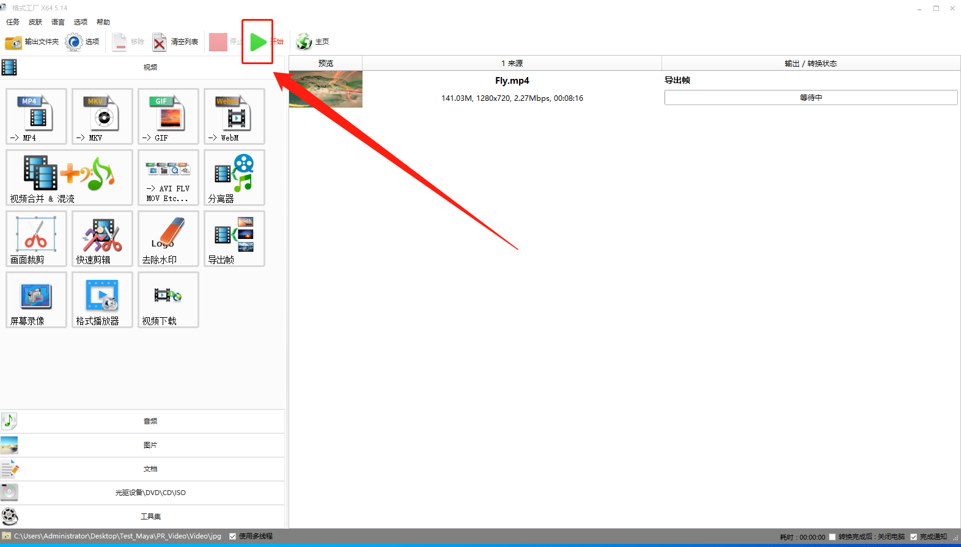This screenshot has width=961, height=547.
Task: Click the Fly.mp4 preview thumbnail
Action: point(326,89)
